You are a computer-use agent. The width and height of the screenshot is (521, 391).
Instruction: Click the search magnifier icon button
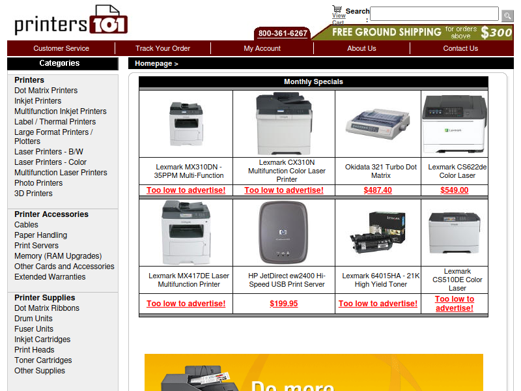[x=507, y=16]
